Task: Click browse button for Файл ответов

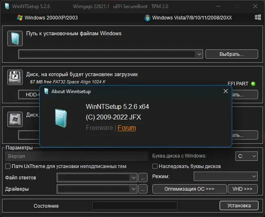Action: pyautogui.click(x=143, y=177)
